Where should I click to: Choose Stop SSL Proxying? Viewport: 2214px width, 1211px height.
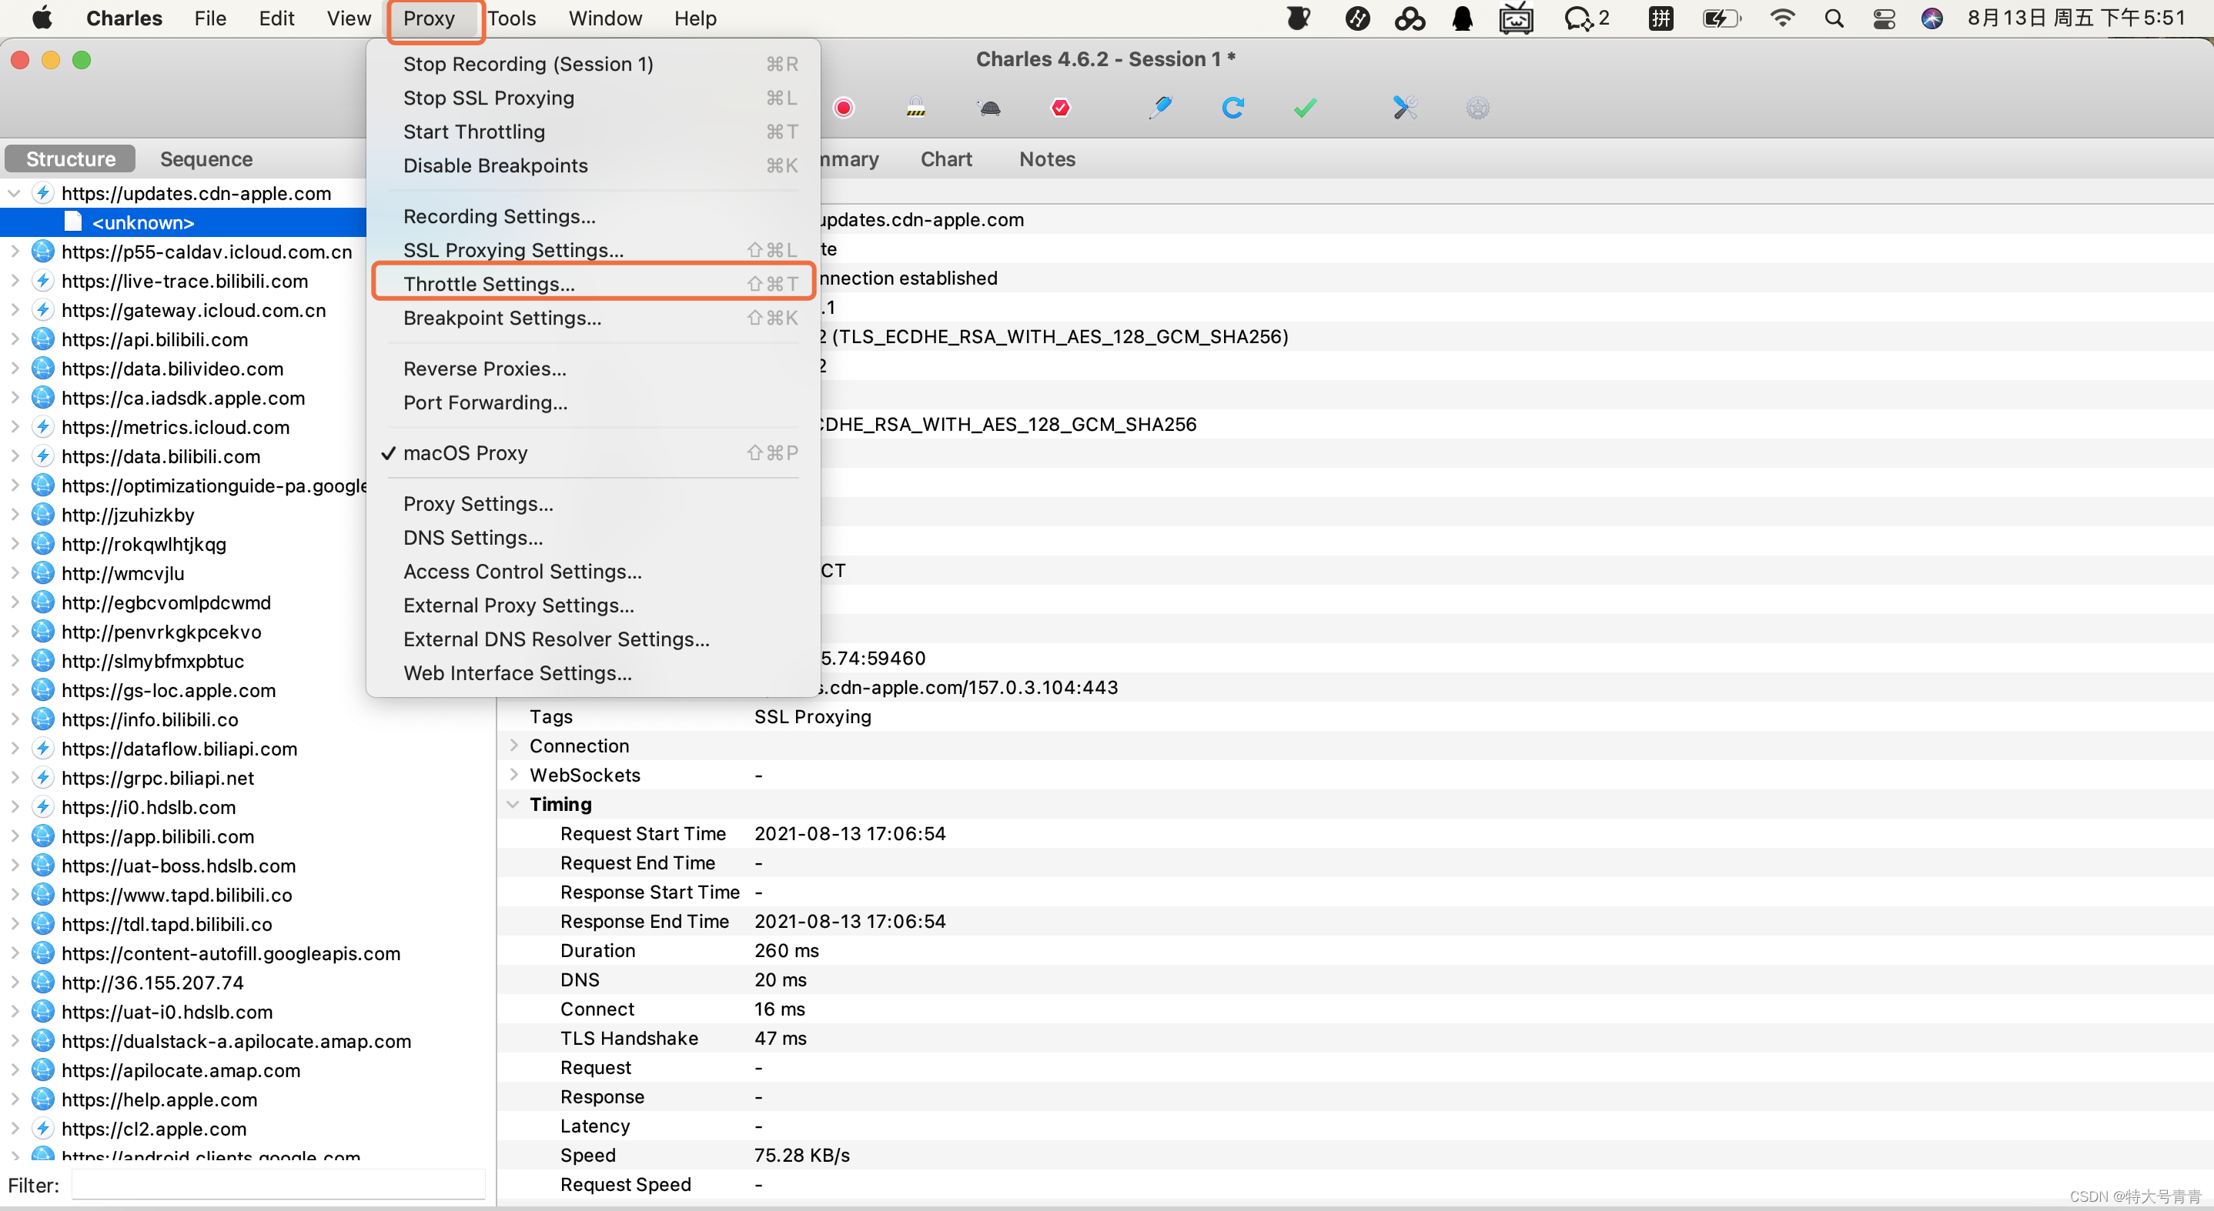591,98
